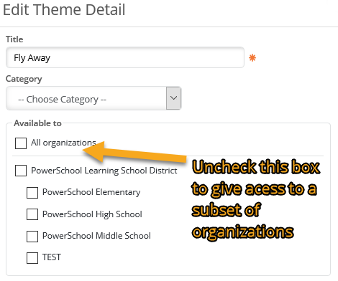Click the Category dropdown chevron arrow
The image size is (338, 281).
click(173, 98)
